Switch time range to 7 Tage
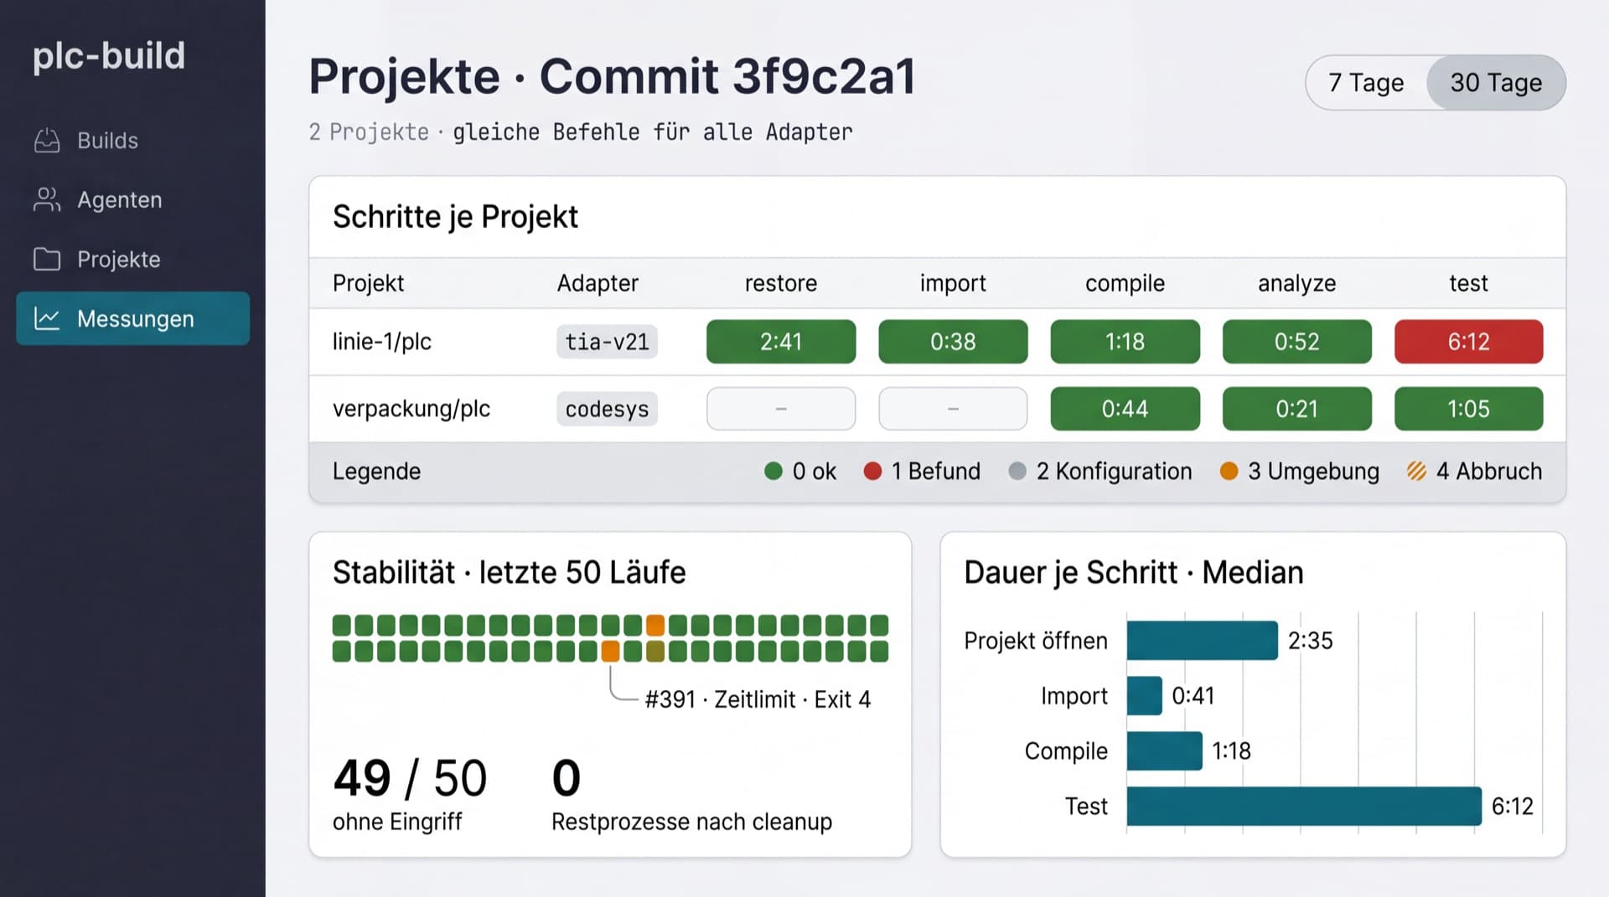Screen dimensions: 1609x897 [x=1366, y=82]
